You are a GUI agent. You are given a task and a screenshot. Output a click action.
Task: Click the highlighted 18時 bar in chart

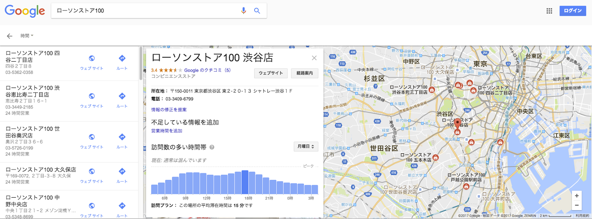(x=245, y=182)
